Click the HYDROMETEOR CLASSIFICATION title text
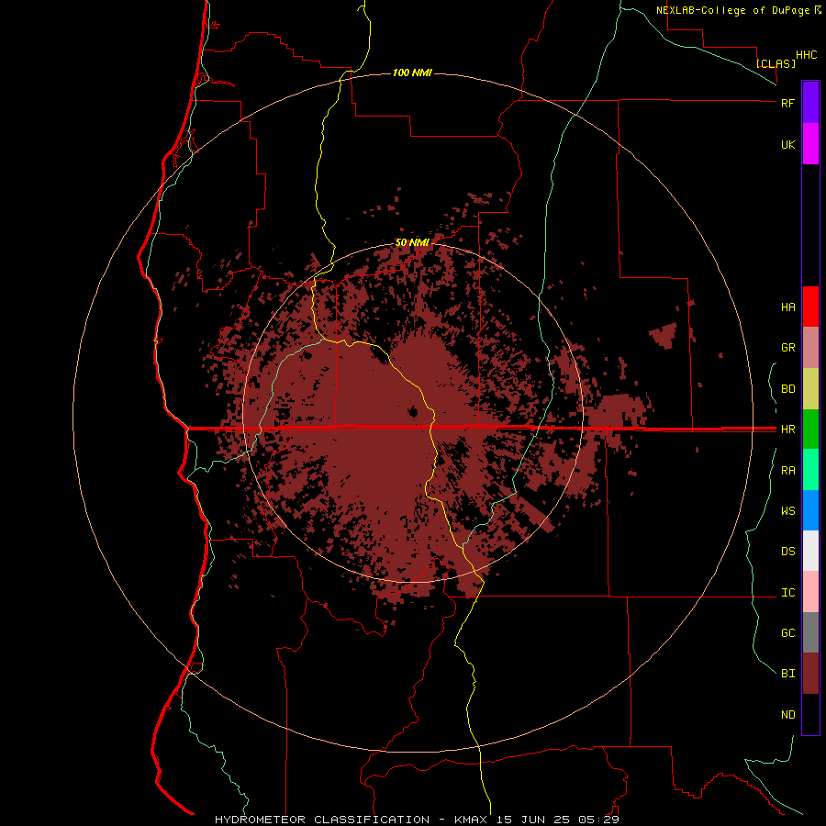 [322, 820]
